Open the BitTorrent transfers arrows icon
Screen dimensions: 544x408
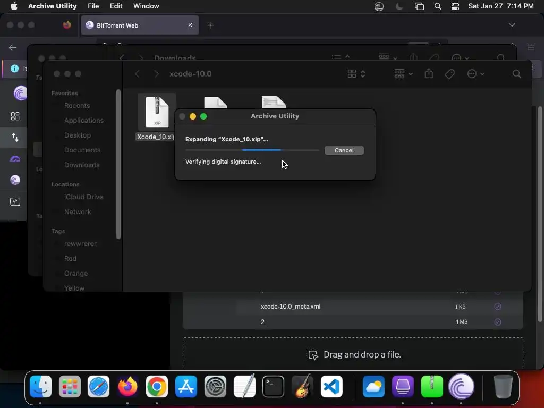click(x=15, y=138)
